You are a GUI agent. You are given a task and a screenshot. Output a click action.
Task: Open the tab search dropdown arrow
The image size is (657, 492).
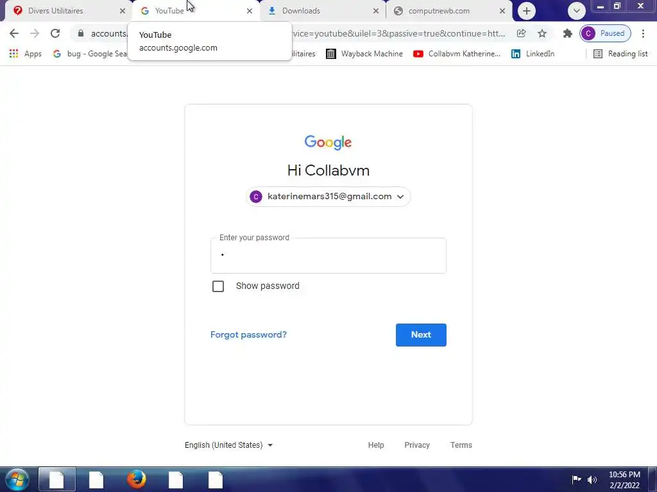pyautogui.click(x=577, y=11)
